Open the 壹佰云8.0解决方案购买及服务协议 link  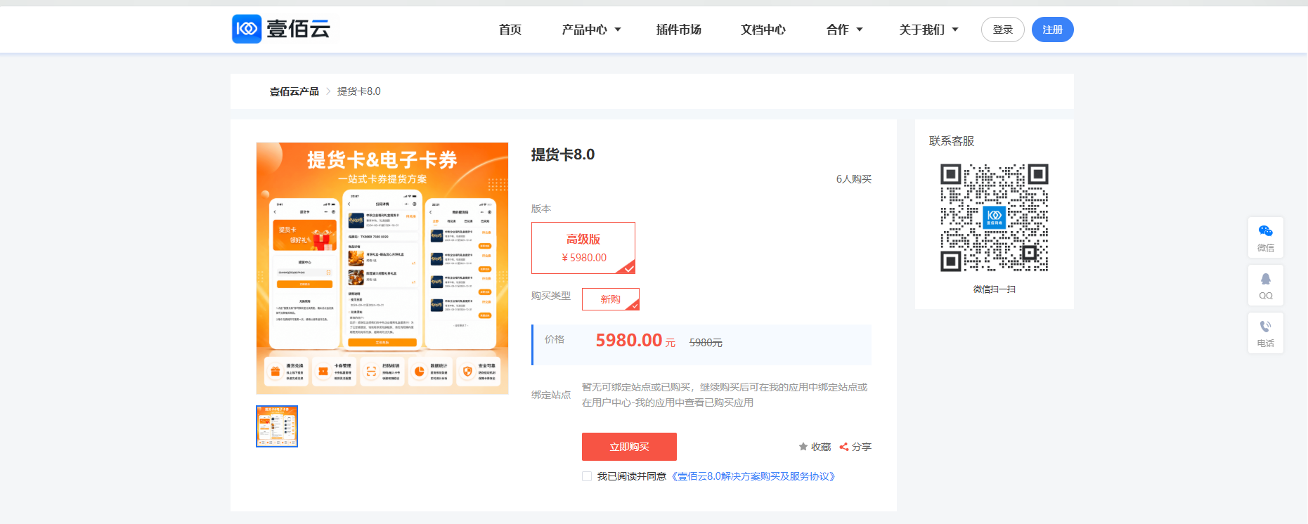click(753, 476)
